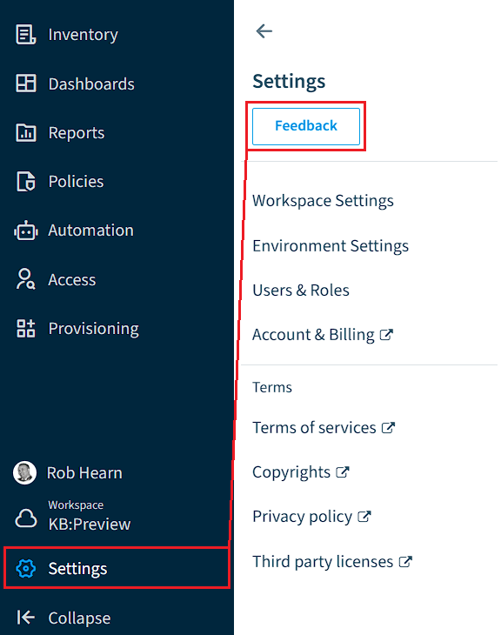Open Terms of services link

pos(314,428)
